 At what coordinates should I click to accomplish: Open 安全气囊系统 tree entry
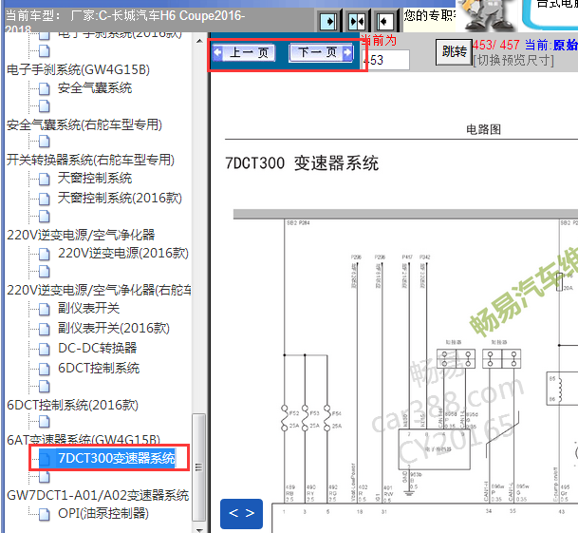coord(95,87)
